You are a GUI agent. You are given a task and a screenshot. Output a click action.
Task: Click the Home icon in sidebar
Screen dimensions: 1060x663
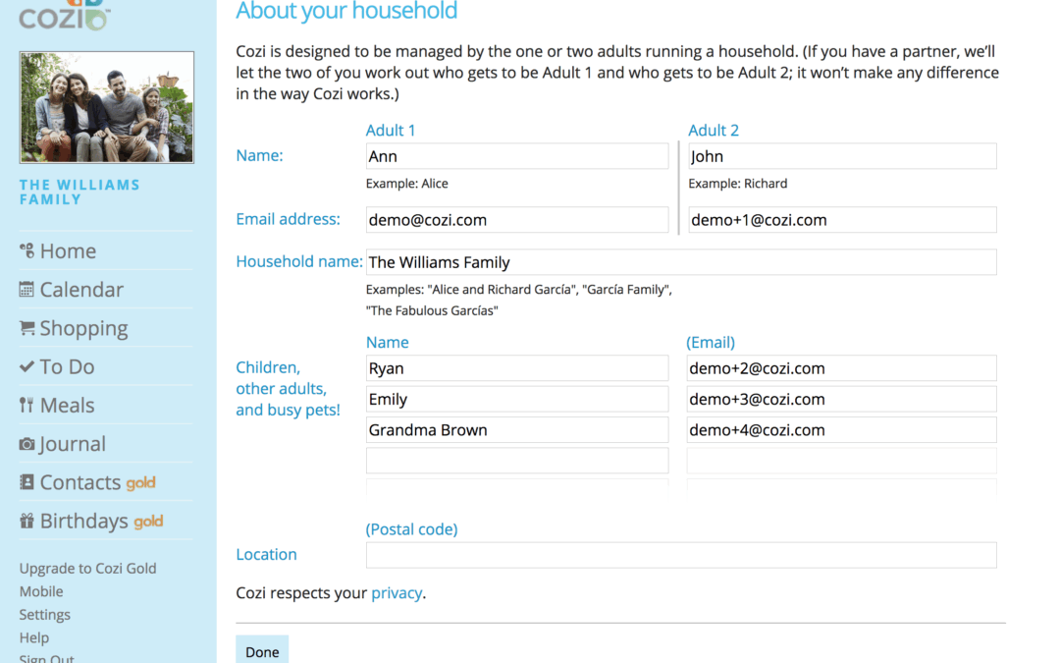tap(26, 251)
